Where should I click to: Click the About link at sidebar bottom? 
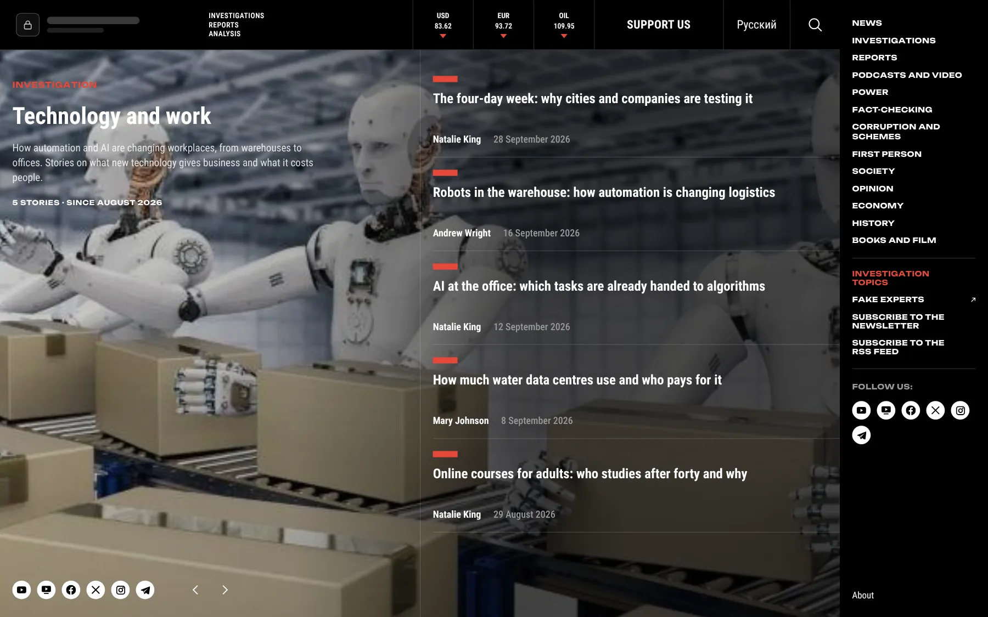(862, 595)
